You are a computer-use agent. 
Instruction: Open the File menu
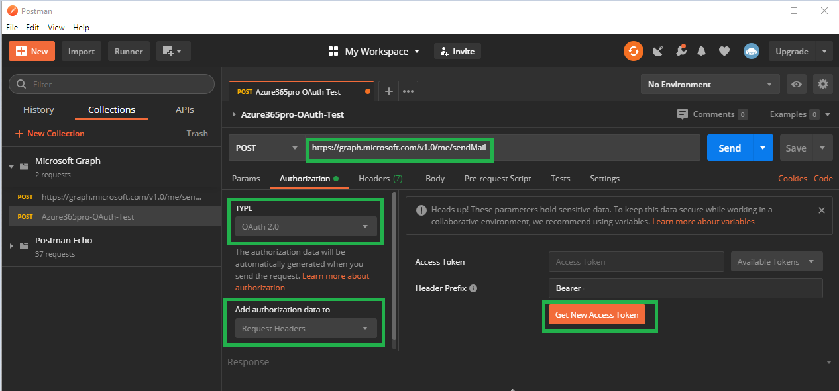pyautogui.click(x=12, y=28)
